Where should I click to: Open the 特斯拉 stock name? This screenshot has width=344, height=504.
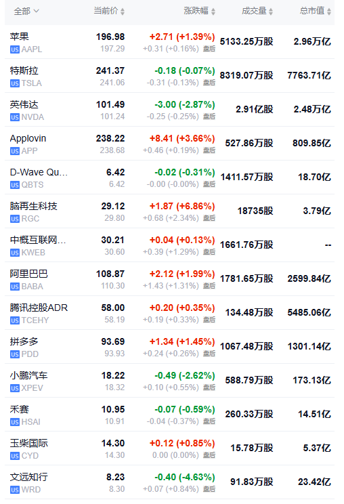click(24, 70)
